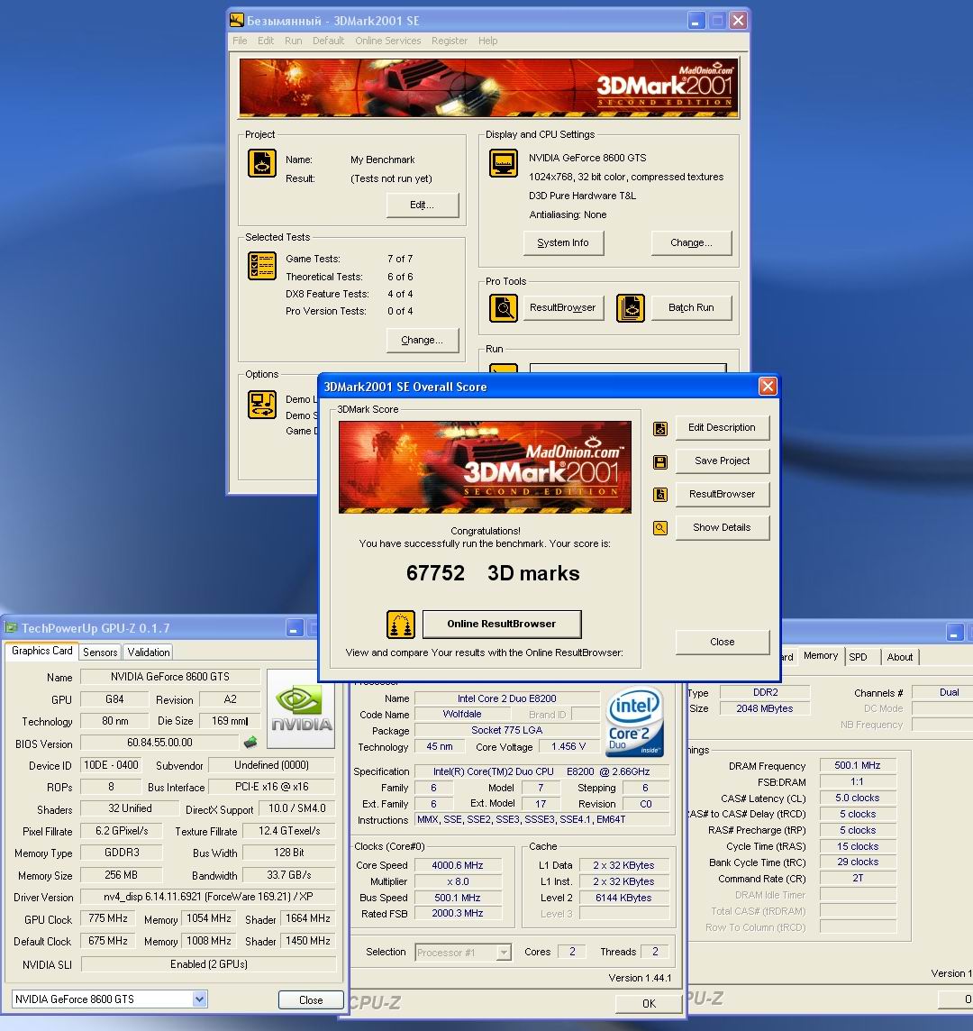The height and width of the screenshot is (1031, 973).
Task: Click the BIOS save icon in GPU-Z
Action: click(250, 743)
